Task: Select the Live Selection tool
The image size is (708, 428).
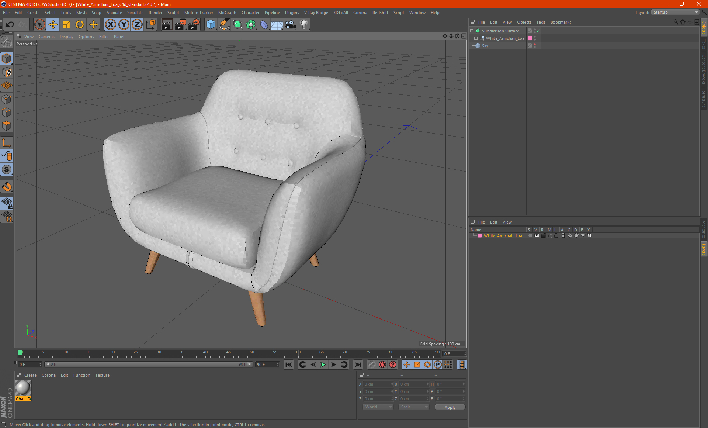Action: pos(39,25)
